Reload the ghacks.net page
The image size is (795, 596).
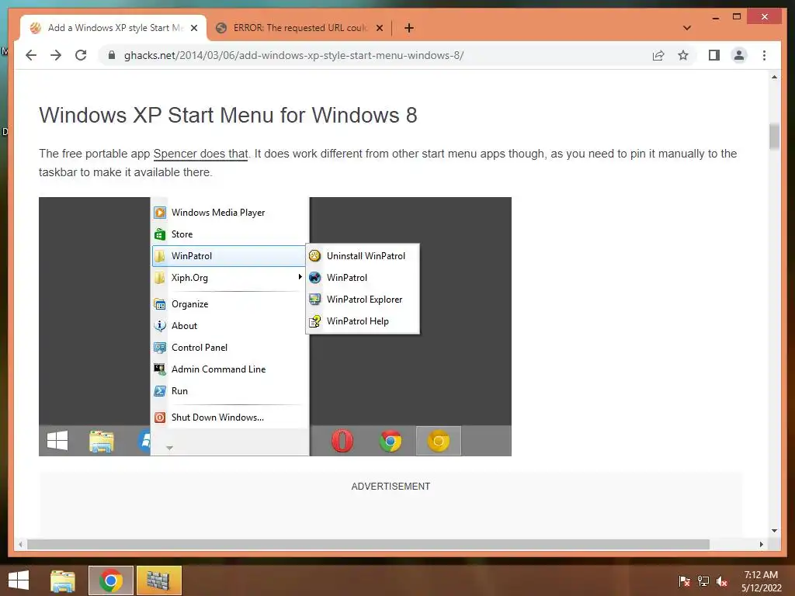tap(81, 55)
